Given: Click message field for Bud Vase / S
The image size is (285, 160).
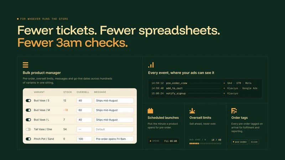Looking at the screenshot, I should 114,101.
